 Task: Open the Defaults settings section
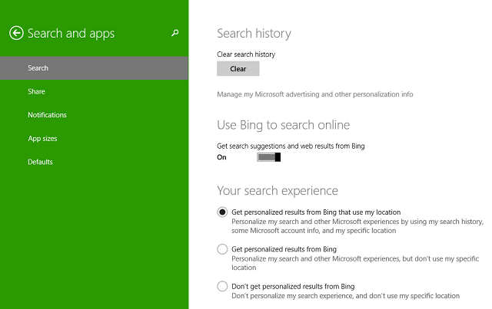pos(40,162)
